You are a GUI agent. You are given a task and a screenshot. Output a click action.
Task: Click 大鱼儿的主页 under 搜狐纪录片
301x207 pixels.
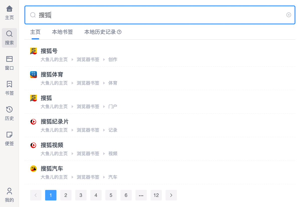point(54,130)
